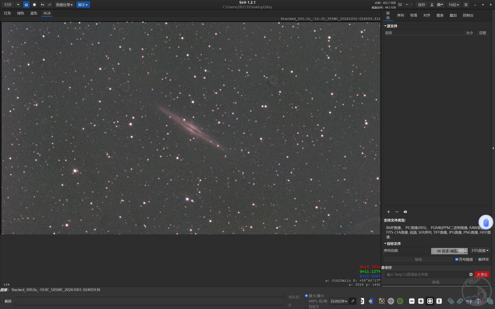
Task: Click the save-as download arrow icon
Action: point(432,5)
